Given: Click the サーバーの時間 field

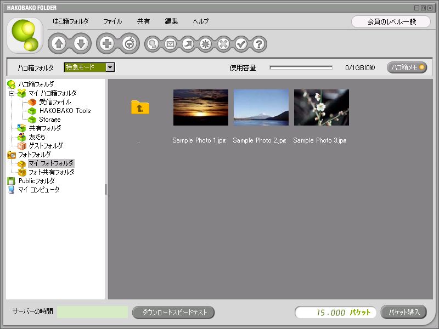Looking at the screenshot, I should coord(92,312).
